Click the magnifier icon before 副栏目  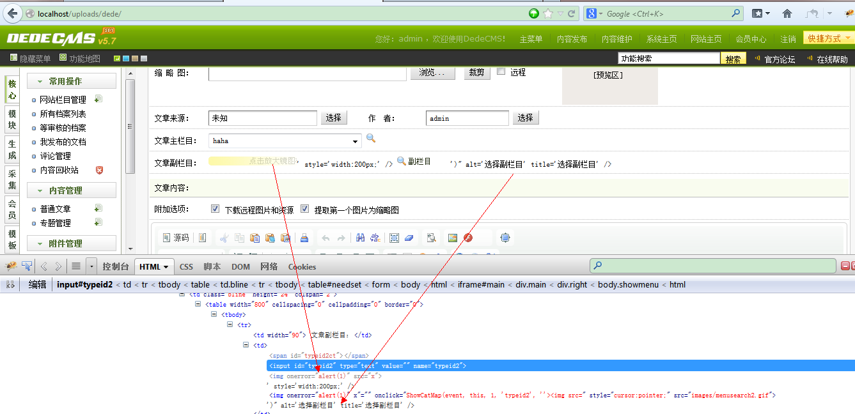click(x=402, y=162)
